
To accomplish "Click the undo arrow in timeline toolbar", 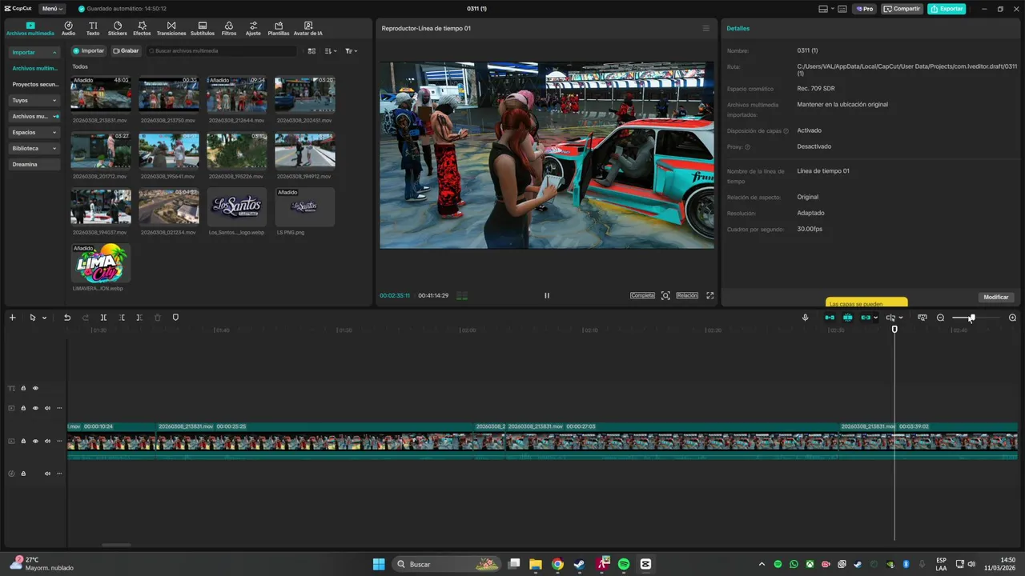I will click(x=67, y=318).
